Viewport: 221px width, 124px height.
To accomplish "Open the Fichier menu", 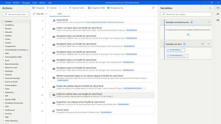I will point(8,3).
